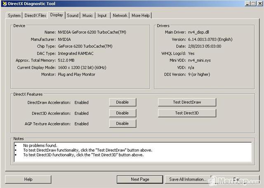Click the 'DirectX Diagnostic Tool' title text
264x188 pixels.
coord(31,4)
